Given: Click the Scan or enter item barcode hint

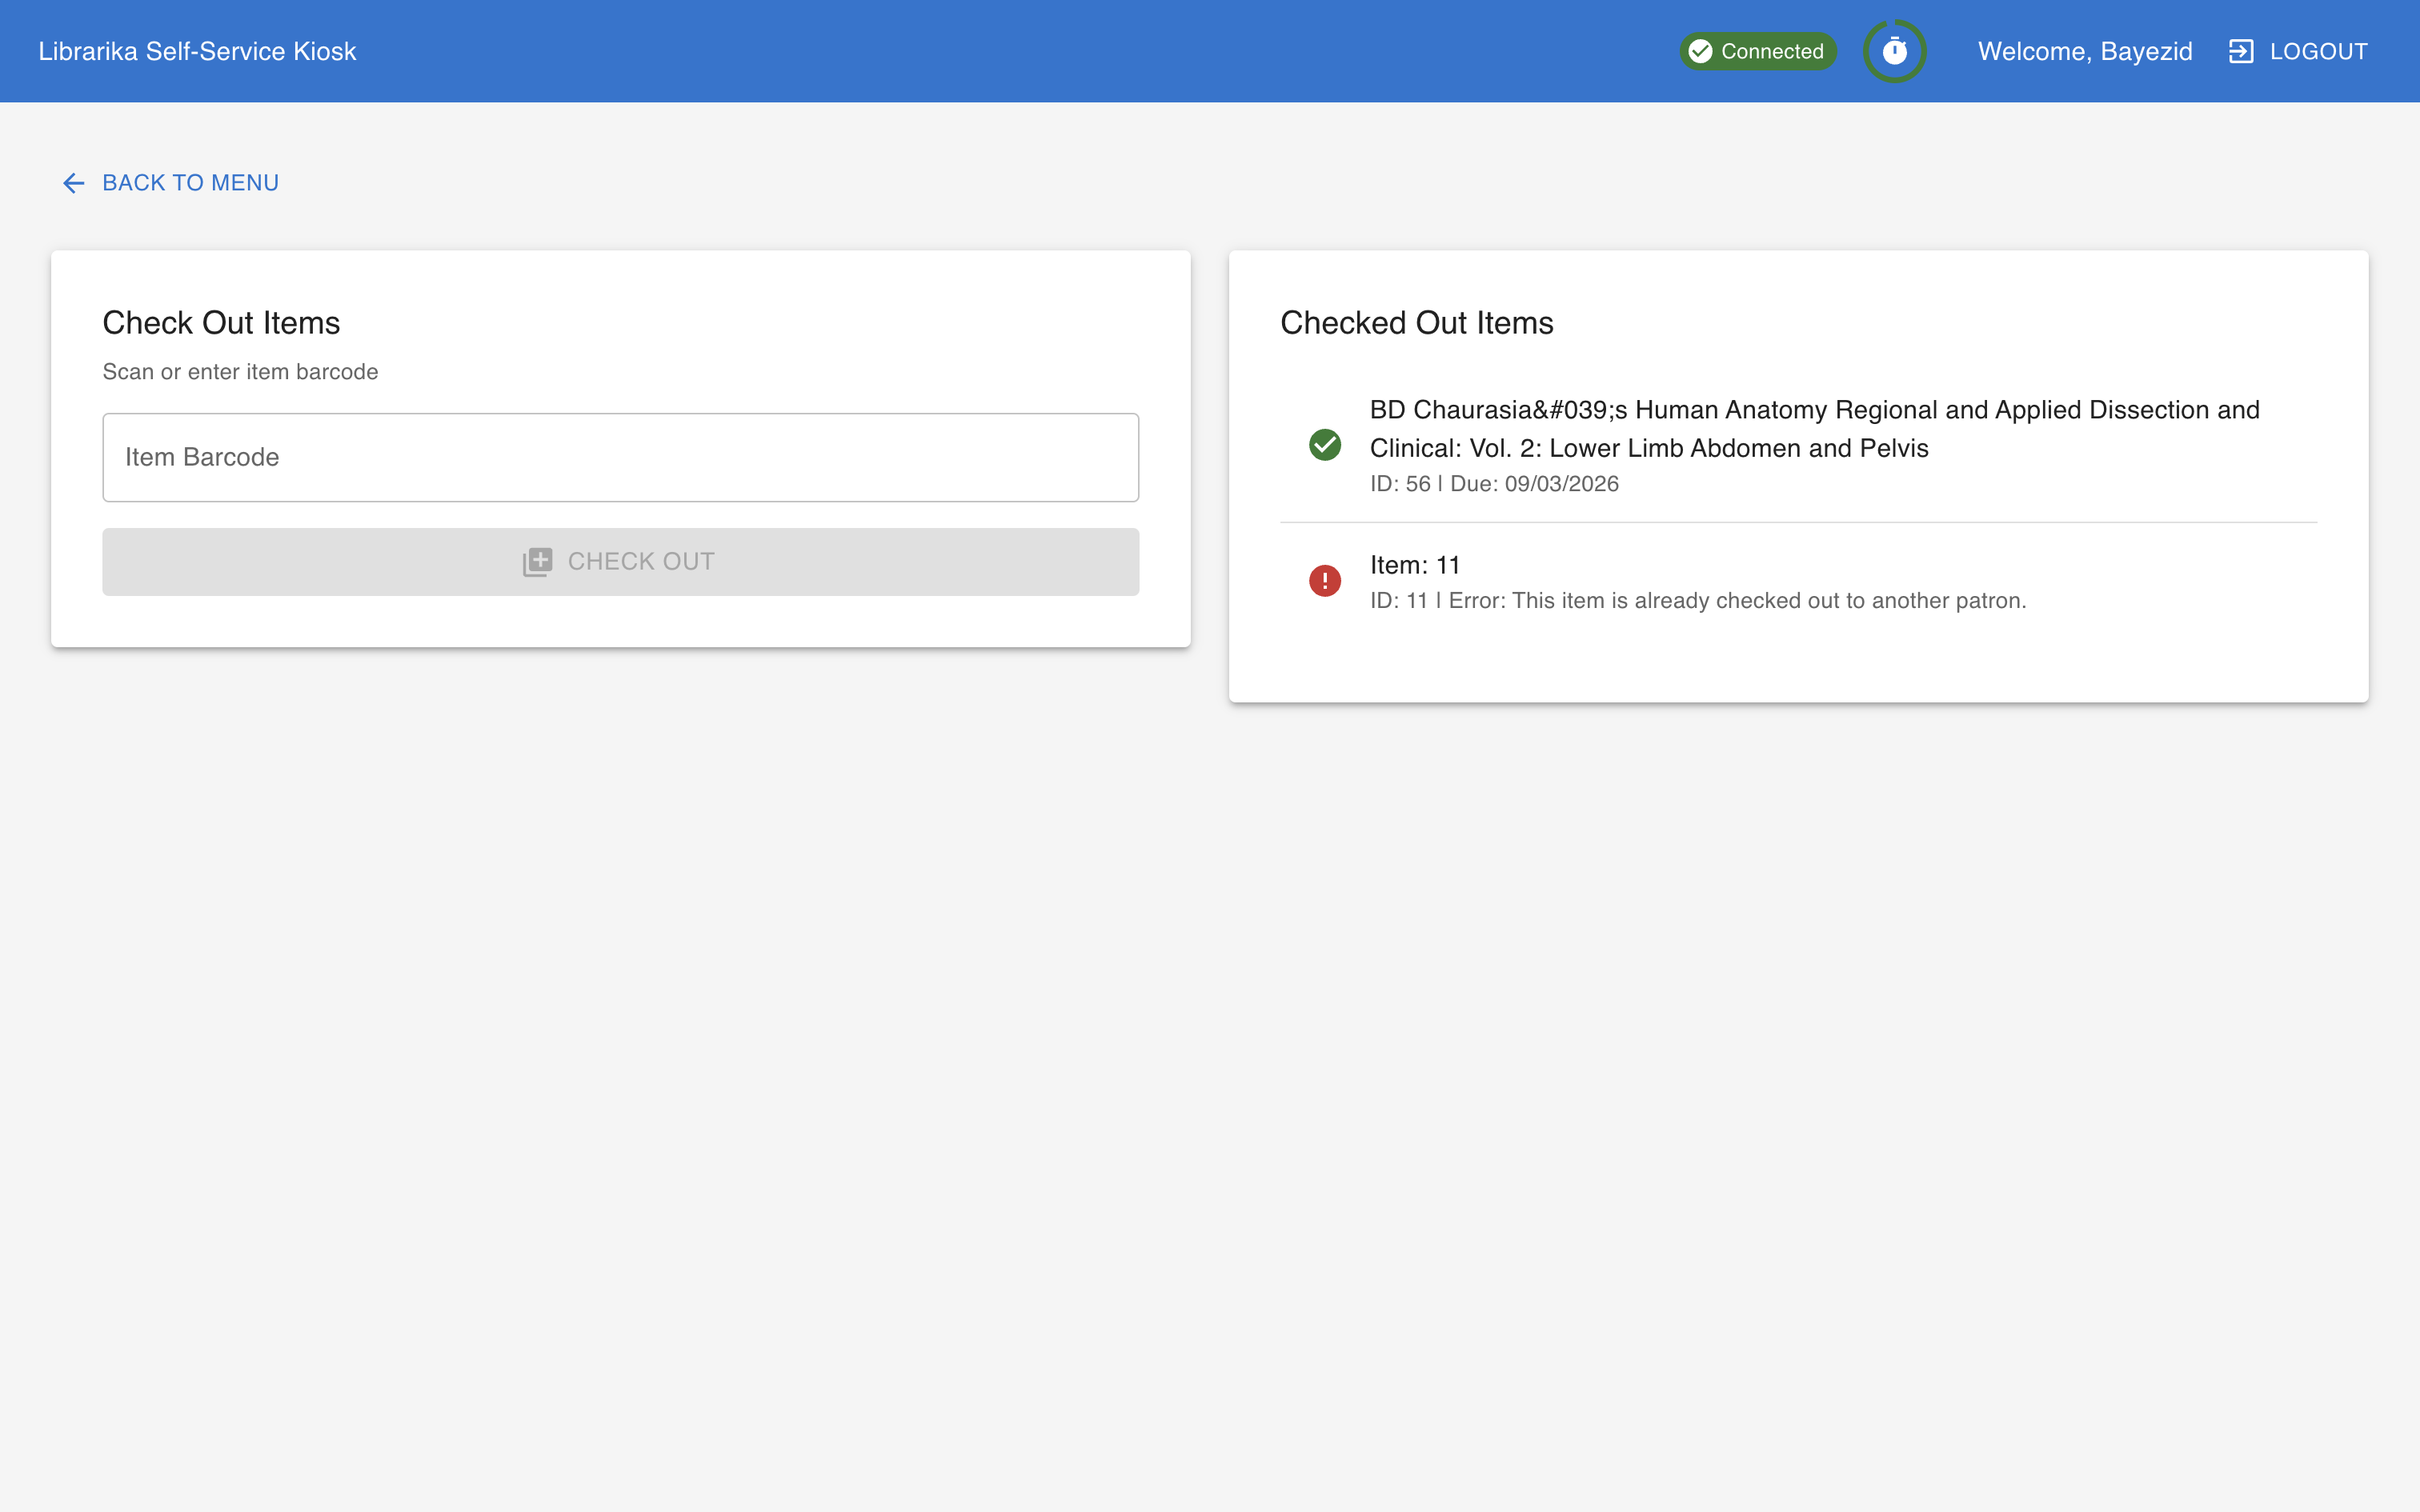Looking at the screenshot, I should pyautogui.click(x=240, y=372).
